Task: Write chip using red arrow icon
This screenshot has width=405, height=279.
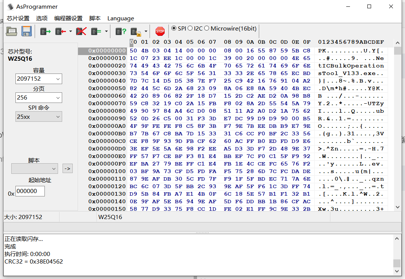Action: pyautogui.click(x=60, y=32)
